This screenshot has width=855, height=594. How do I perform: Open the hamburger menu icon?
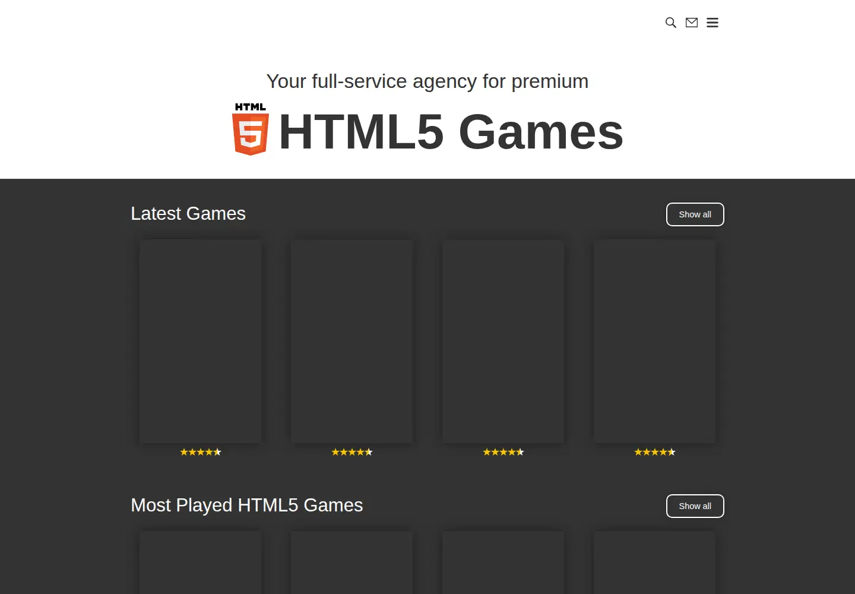point(712,23)
